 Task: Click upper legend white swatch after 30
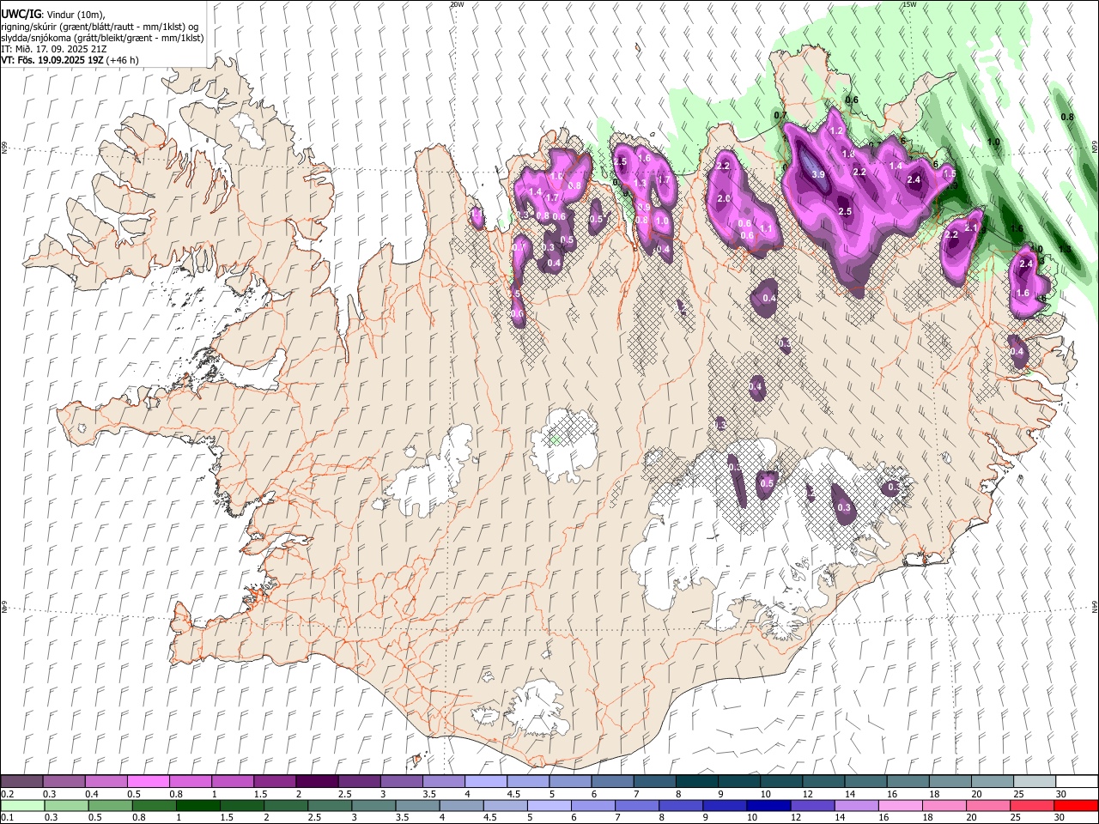(x=1078, y=781)
